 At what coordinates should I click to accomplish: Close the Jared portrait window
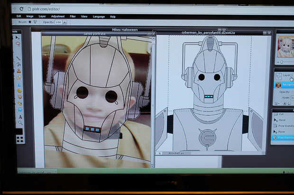(153, 34)
